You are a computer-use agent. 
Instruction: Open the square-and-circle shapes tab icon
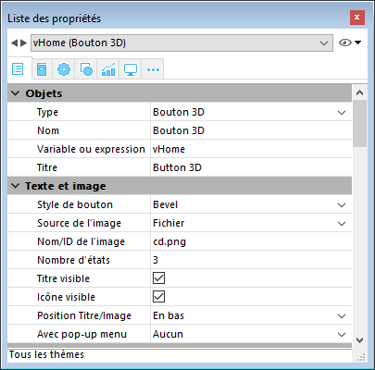[86, 69]
